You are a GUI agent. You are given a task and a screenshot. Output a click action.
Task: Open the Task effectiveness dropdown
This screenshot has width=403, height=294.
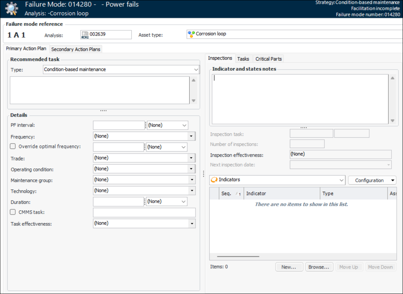click(191, 223)
